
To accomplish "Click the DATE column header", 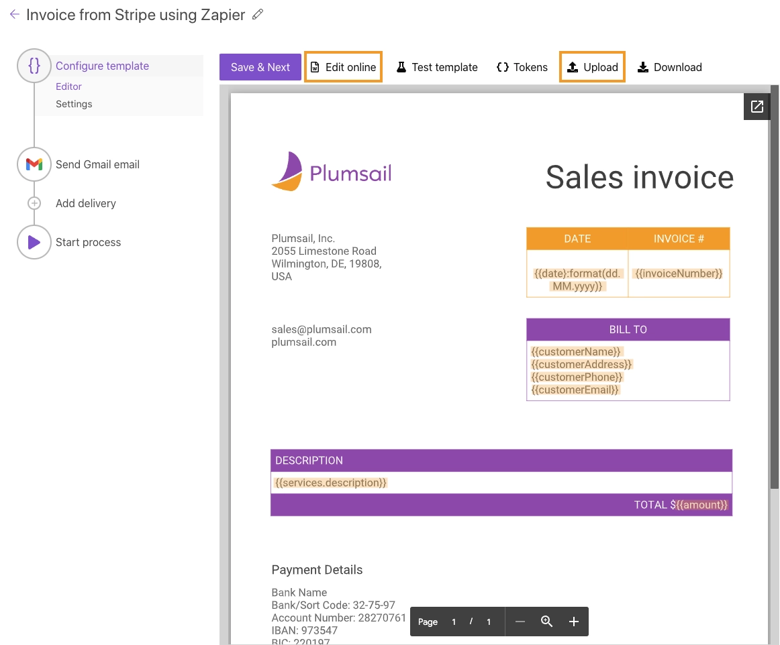I will click(x=577, y=239).
